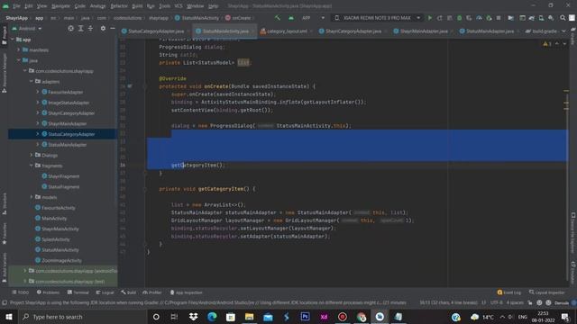The width and height of the screenshot is (577, 324).
Task: Collapse all project tree items icon
Action: pyautogui.click(x=90, y=28)
